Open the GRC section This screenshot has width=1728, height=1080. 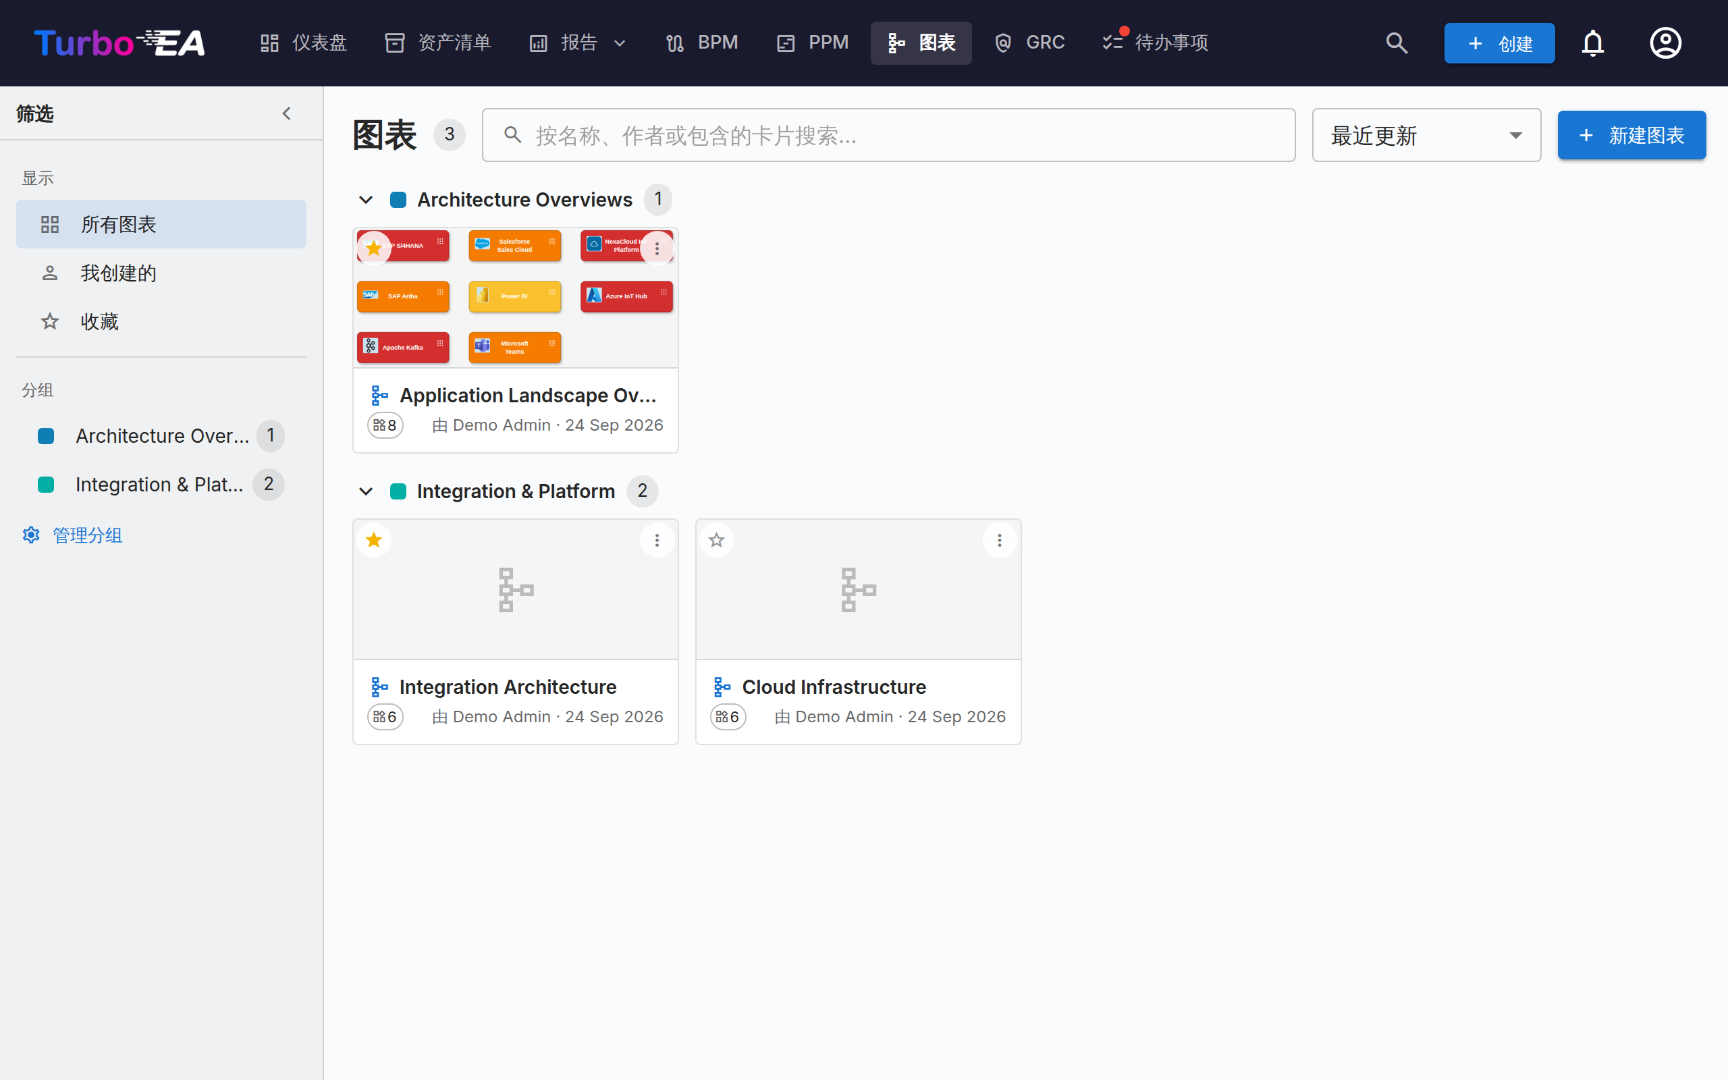[x=1029, y=43]
